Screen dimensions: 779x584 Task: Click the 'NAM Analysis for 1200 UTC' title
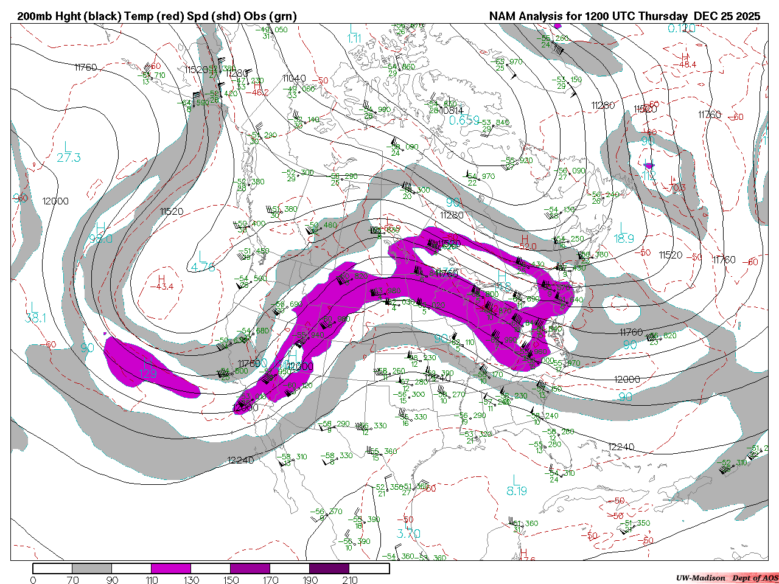(624, 16)
